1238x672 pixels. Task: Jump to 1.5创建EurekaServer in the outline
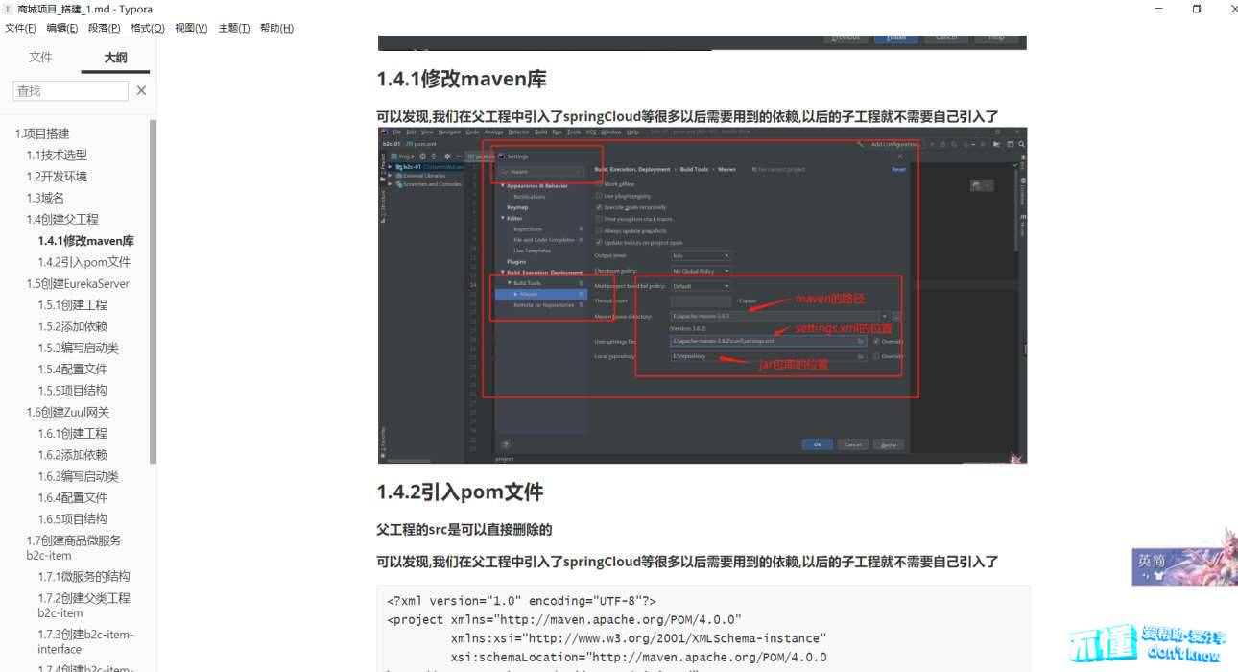pyautogui.click(x=78, y=283)
